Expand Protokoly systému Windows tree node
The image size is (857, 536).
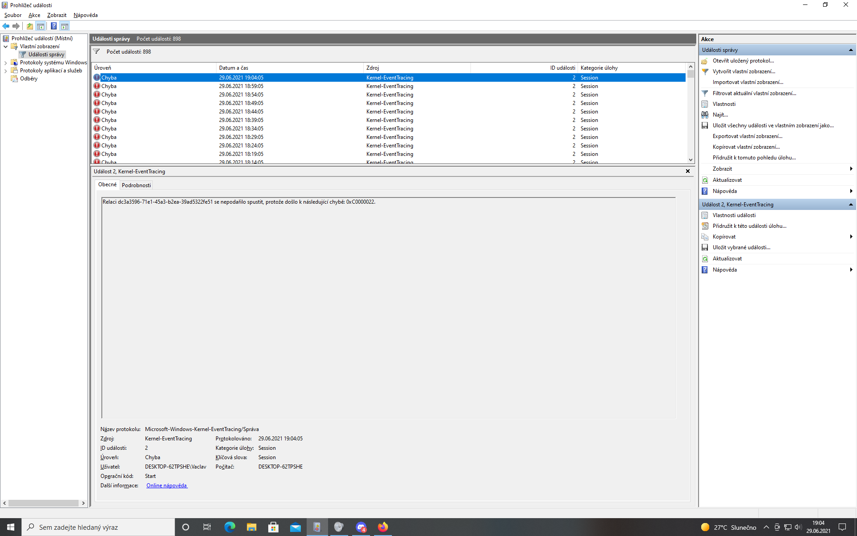[5, 63]
